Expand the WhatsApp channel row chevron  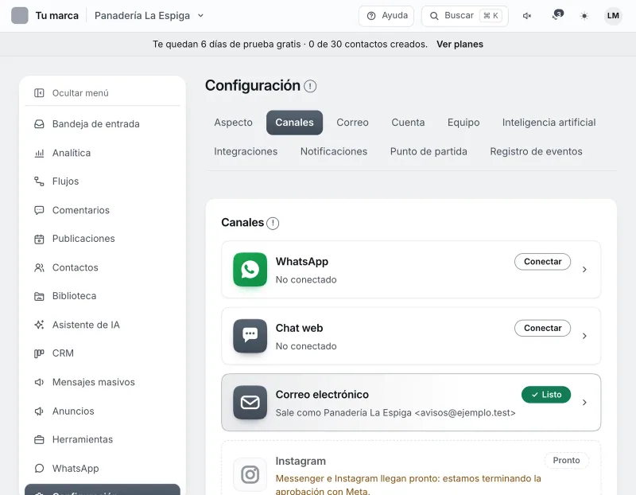(x=584, y=270)
